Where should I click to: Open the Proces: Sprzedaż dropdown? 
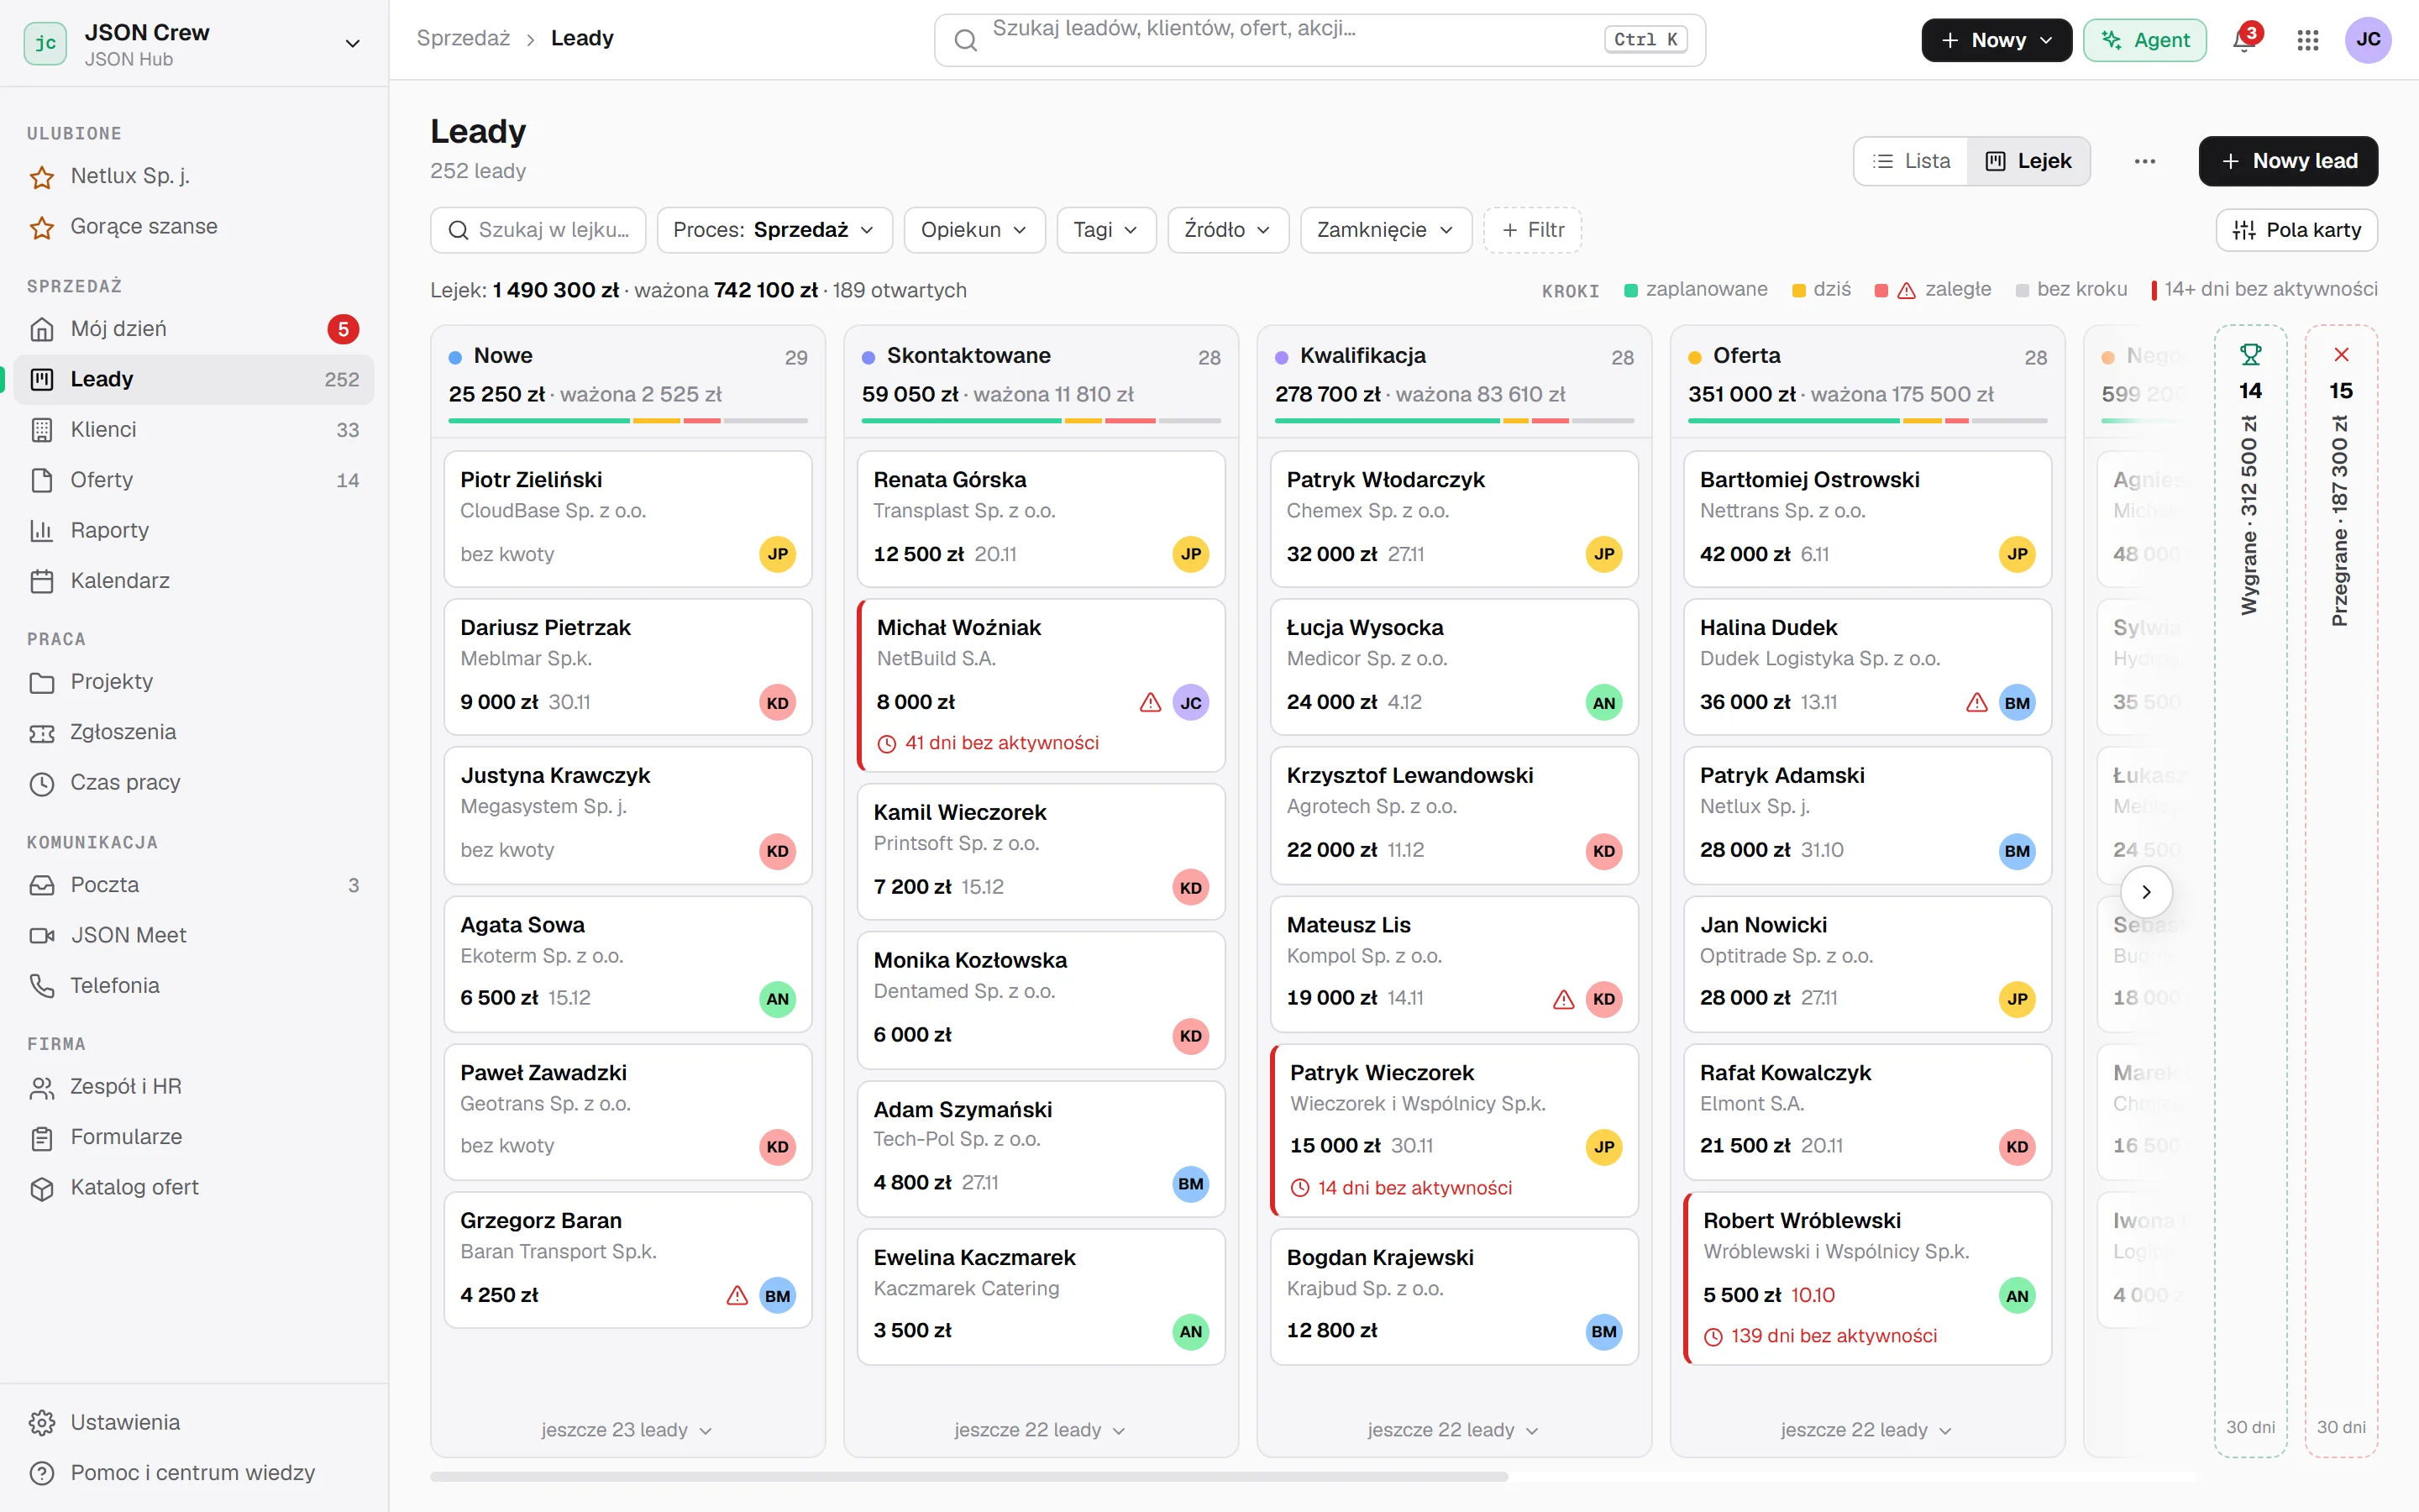pos(773,230)
